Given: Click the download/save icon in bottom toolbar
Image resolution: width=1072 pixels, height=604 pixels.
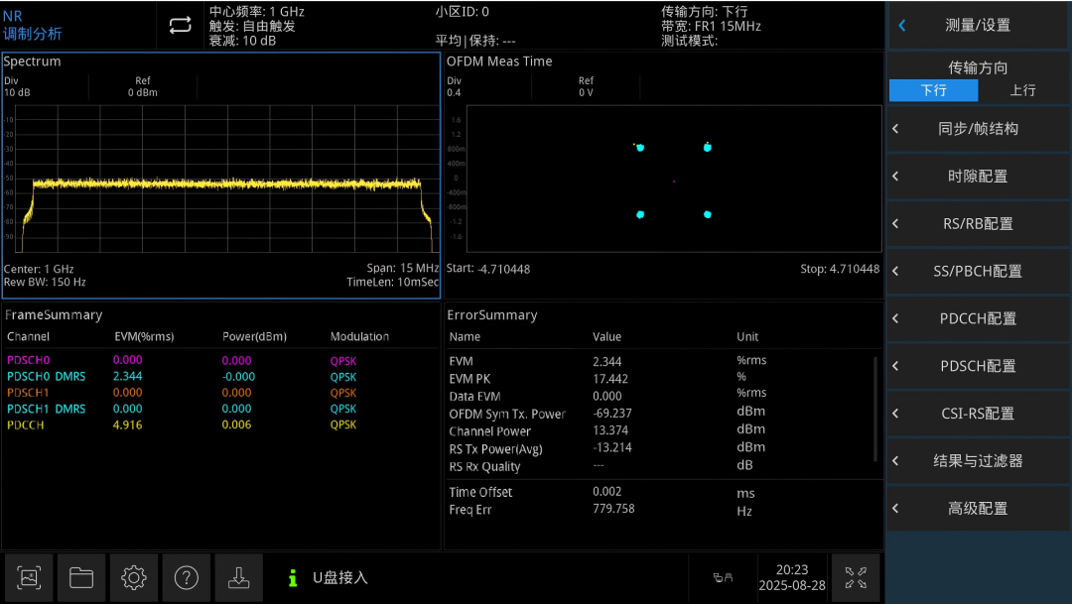Looking at the screenshot, I should pyautogui.click(x=238, y=577).
